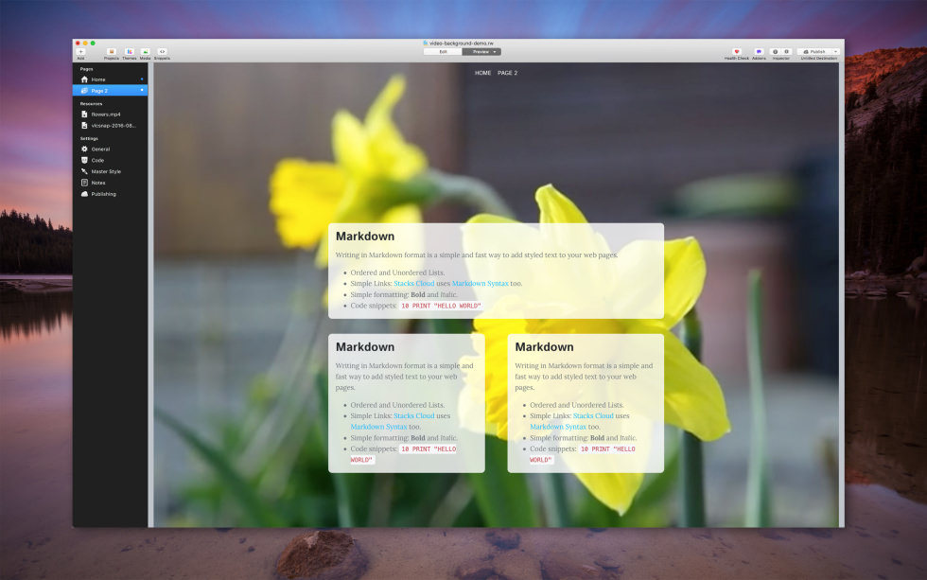Viewport: 927px width, 580px height.
Task: Click the code snippet in the wide card
Action: pyautogui.click(x=441, y=306)
